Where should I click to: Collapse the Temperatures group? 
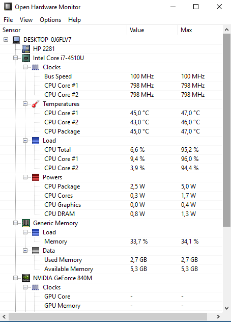25,104
